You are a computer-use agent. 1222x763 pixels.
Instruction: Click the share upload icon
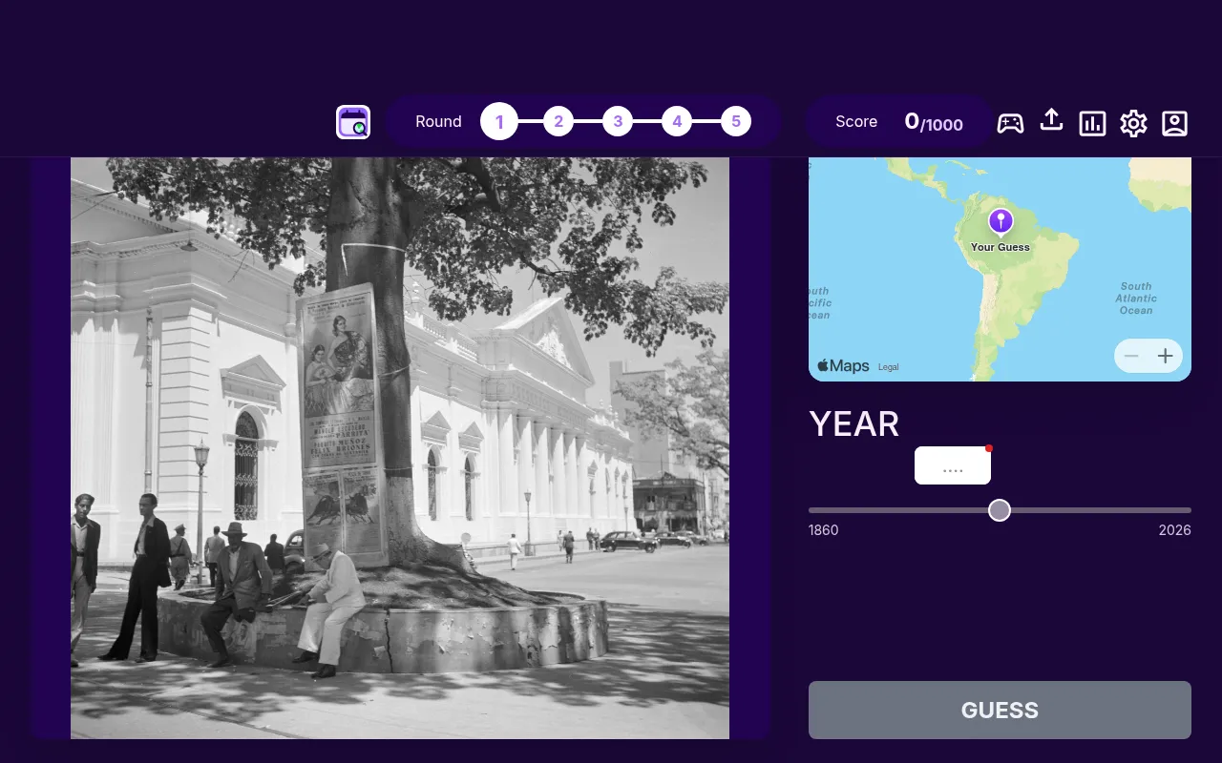pyautogui.click(x=1051, y=121)
